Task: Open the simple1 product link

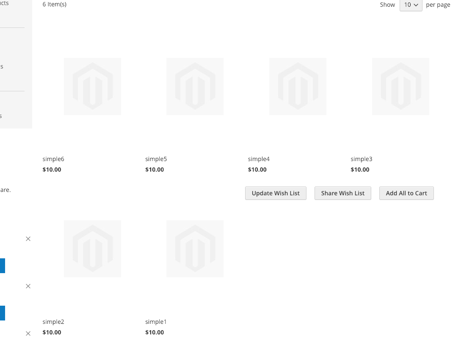Action: coord(156,321)
